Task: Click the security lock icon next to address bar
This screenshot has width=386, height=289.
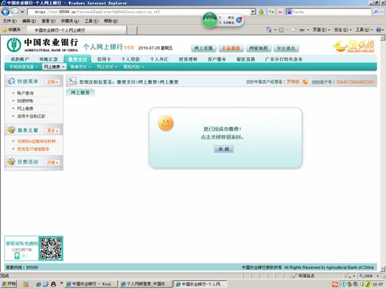Action: click(261, 12)
